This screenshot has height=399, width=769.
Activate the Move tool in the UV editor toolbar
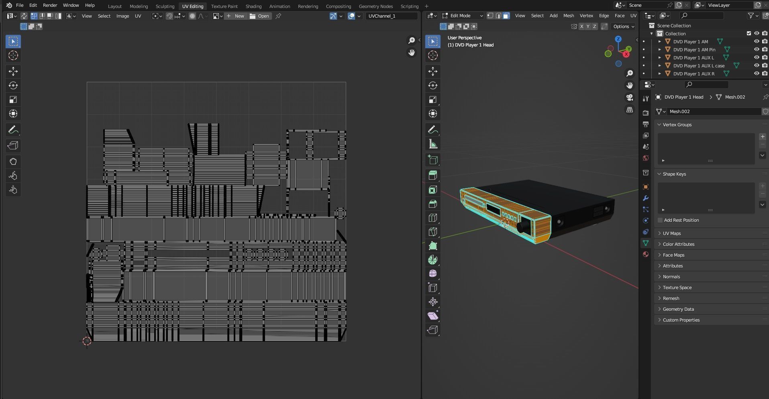pyautogui.click(x=13, y=71)
